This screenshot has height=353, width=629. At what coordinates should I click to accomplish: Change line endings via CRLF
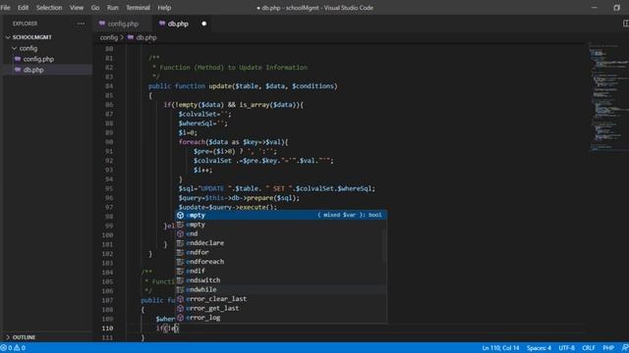(589, 348)
